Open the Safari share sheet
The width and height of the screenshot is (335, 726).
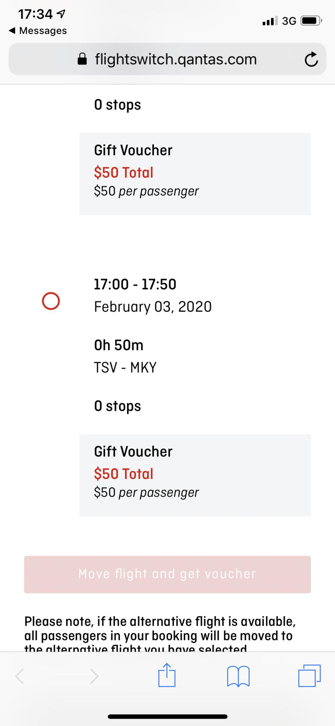tap(167, 675)
